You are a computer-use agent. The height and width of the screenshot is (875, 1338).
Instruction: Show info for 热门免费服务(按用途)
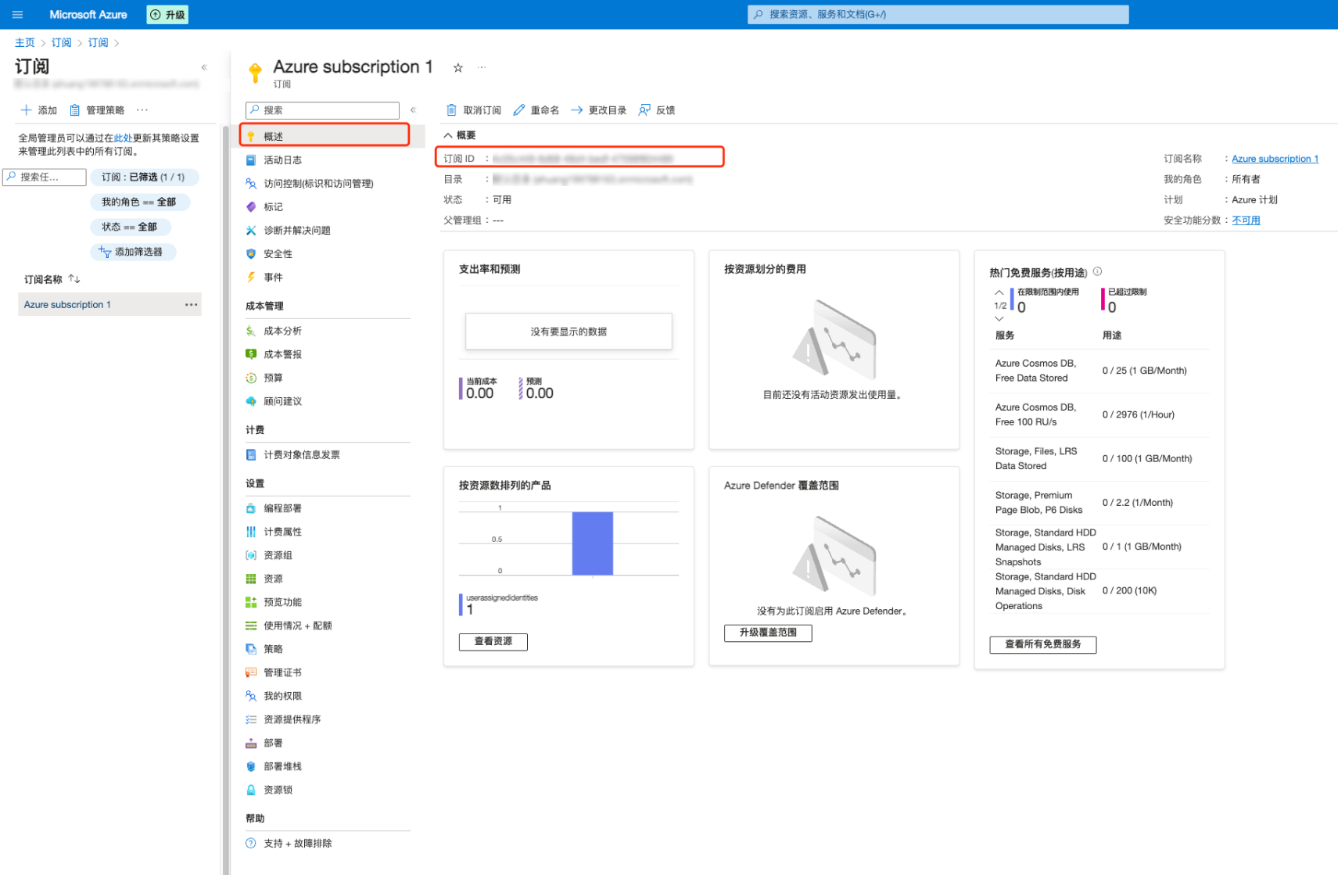coord(1097,271)
